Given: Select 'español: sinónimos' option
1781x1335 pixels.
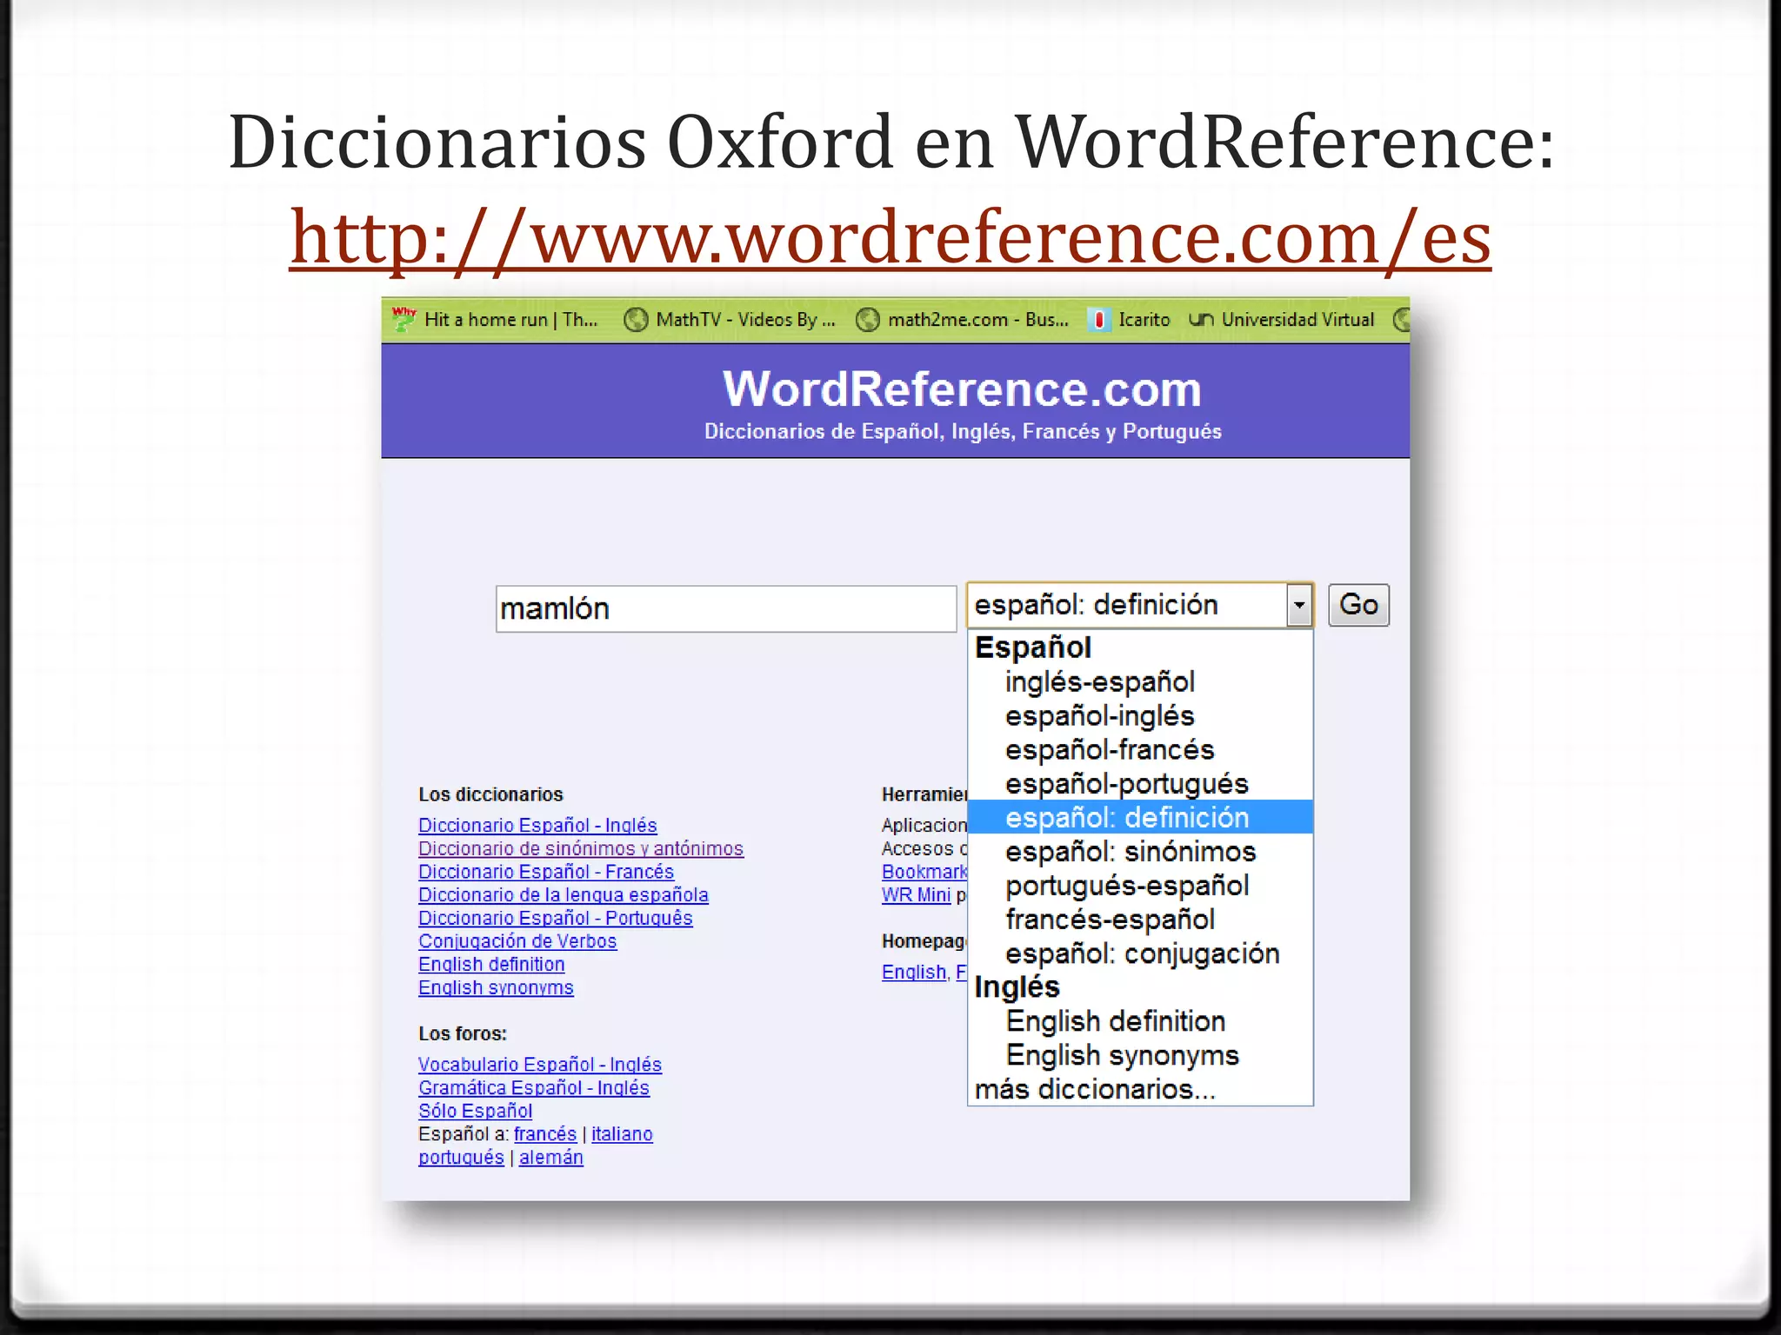Looking at the screenshot, I should (1140, 852).
